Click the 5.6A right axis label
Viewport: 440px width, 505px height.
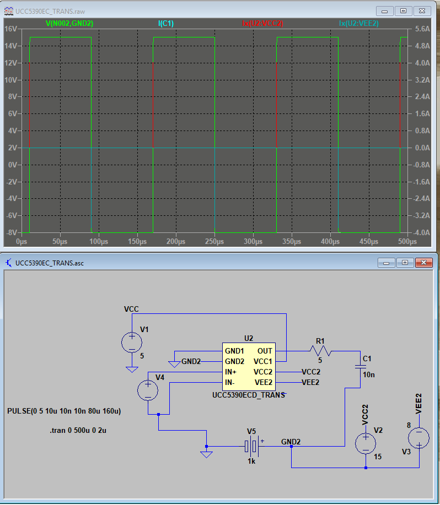422,29
